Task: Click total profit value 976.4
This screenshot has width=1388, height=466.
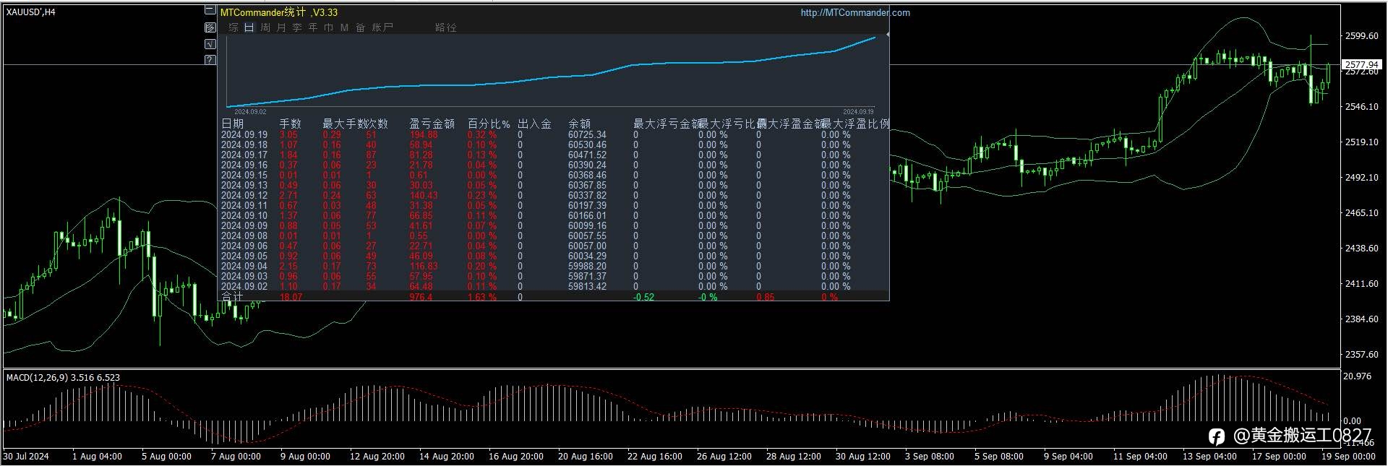Action: [421, 297]
